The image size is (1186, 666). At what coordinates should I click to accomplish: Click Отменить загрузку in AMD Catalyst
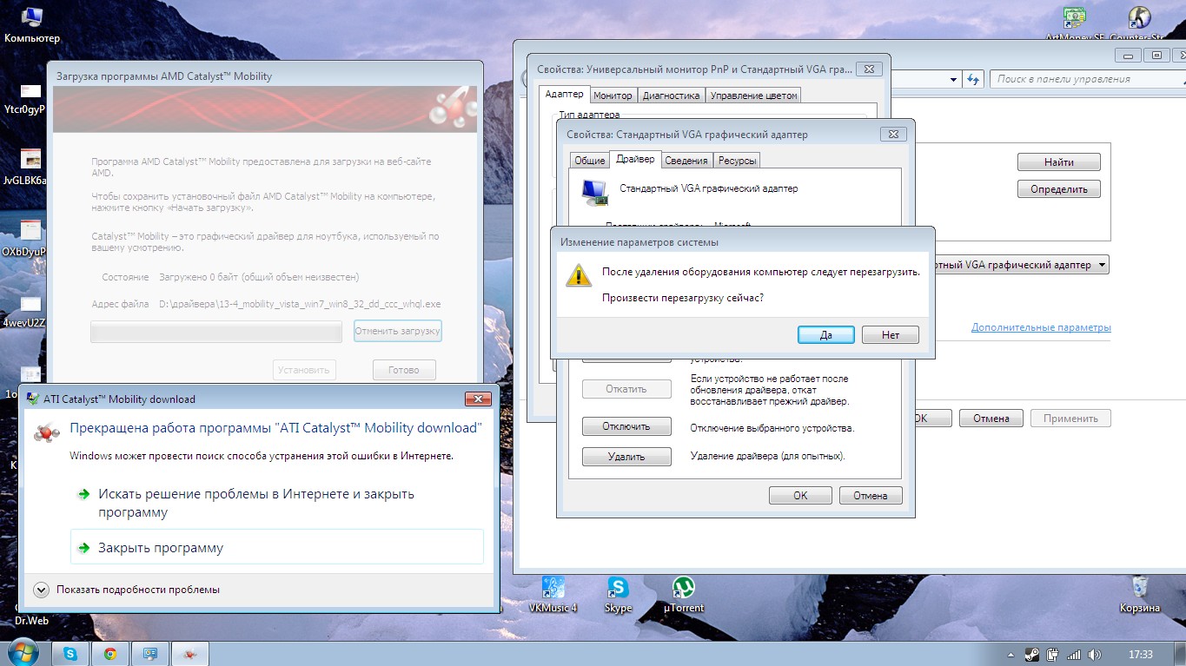pos(398,331)
